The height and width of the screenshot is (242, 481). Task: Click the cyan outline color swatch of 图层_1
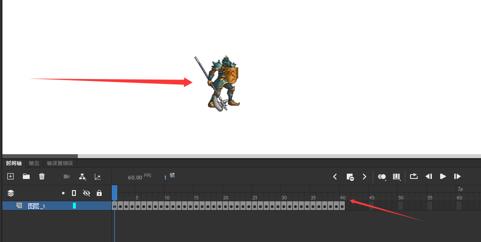(x=74, y=206)
